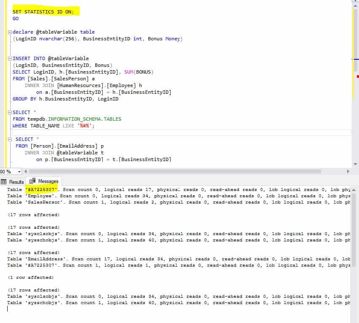This screenshot has height=323, width=359.
Task: Click the editor horizontal scrollbar thumb
Action: 175,171
